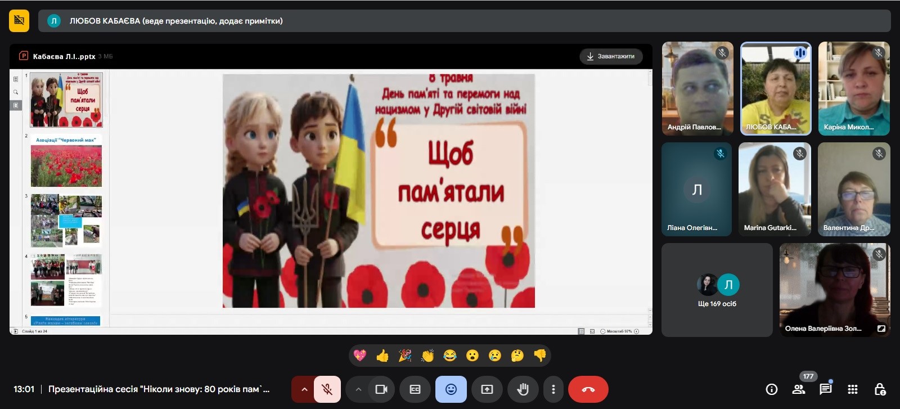Screen dimensions: 900x409
Task: Open slide 3 photo collage thumbnail
Action: coord(66,221)
